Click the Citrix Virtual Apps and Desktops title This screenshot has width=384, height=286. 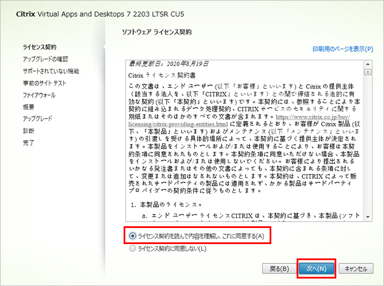[x=100, y=14]
